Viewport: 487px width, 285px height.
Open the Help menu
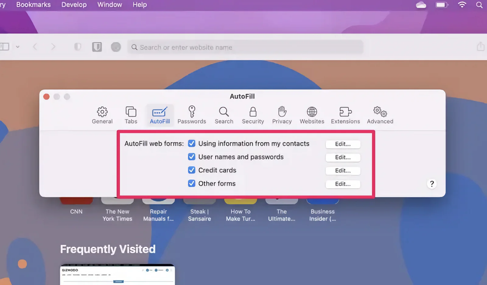(140, 5)
